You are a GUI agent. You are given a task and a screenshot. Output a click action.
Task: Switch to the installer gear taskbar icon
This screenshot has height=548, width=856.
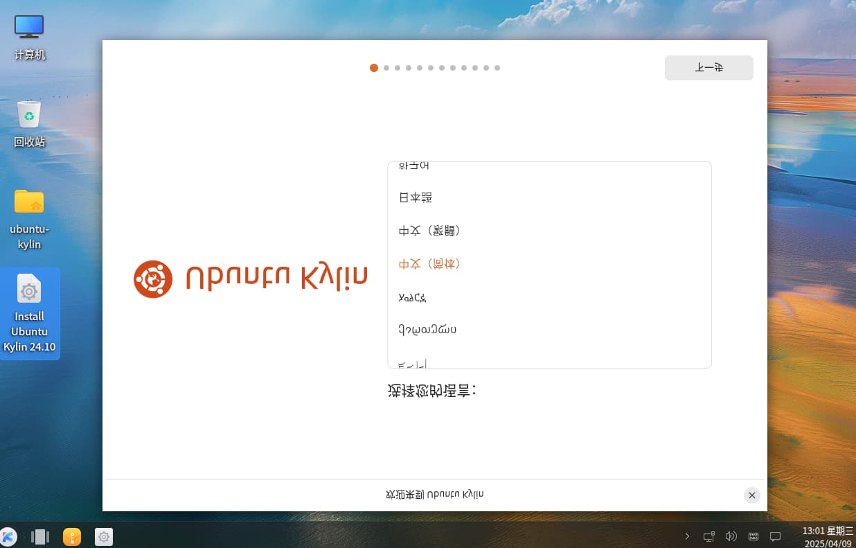[x=104, y=536]
